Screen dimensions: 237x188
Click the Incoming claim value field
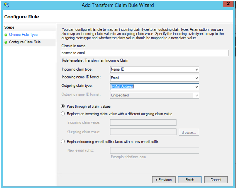click(143, 122)
